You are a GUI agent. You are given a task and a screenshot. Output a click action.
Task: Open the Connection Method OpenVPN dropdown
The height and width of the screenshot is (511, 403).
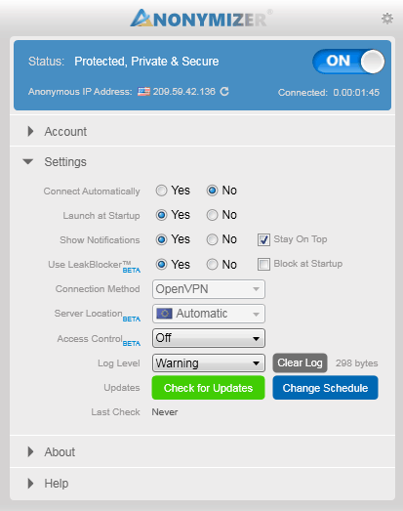[x=209, y=289]
